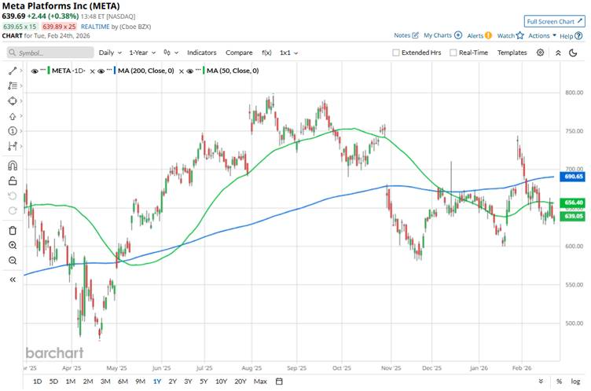Select the magnet snap tool
This screenshot has height=391, width=591.
point(13,166)
